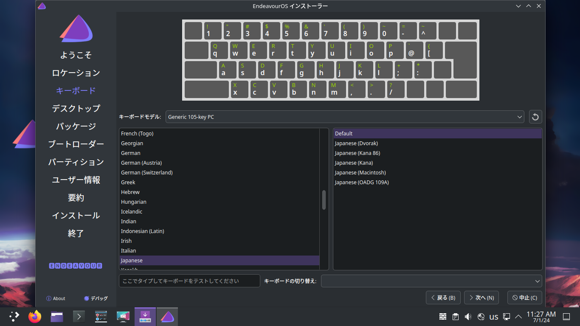
Task: Select Irish layout
Action: point(219,241)
